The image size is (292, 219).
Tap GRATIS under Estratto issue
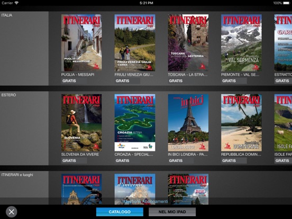point(283,81)
